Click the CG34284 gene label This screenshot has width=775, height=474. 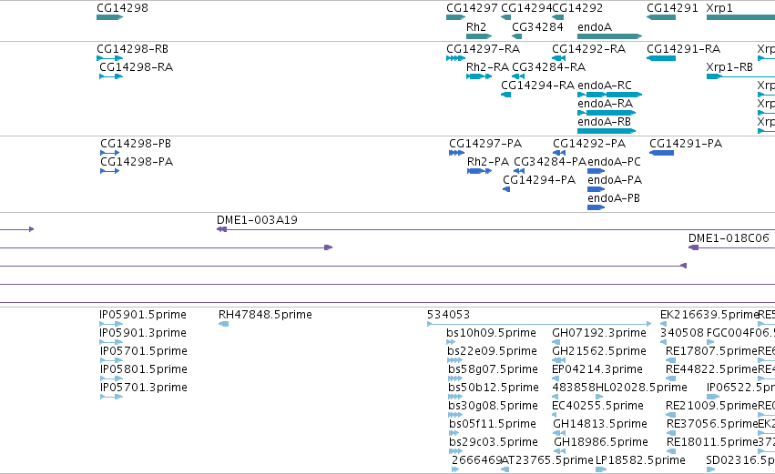coord(537,26)
